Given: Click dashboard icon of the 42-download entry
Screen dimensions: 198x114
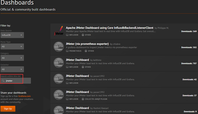Looking at the screenshot, I should point(59,79).
